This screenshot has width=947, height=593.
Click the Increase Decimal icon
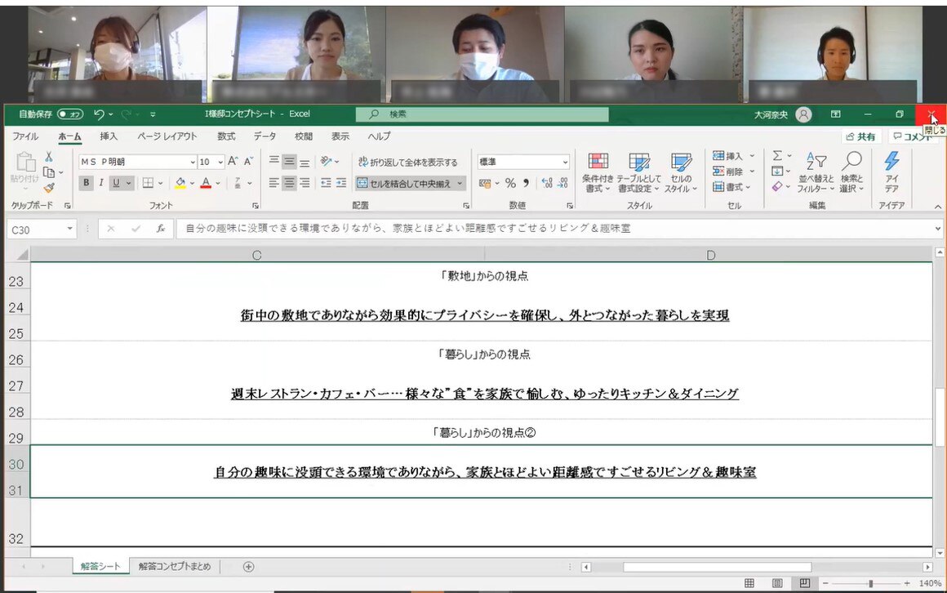(x=547, y=182)
